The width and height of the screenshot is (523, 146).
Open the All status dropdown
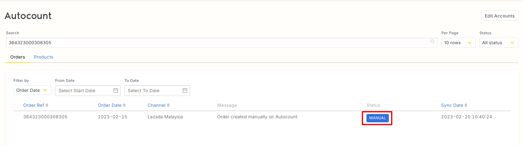tap(498, 43)
